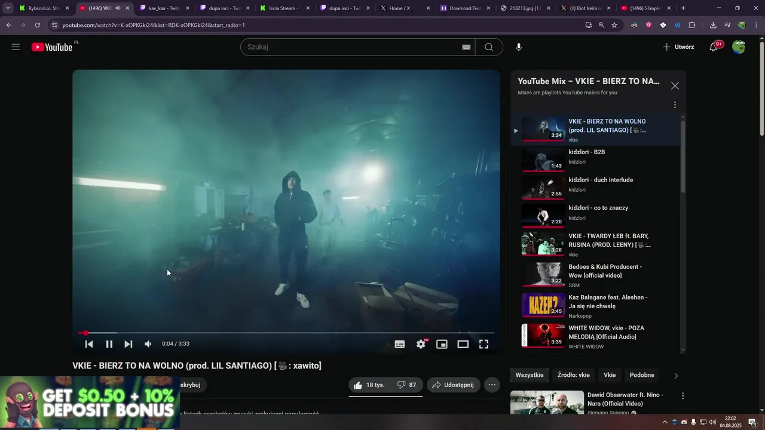
Task: Open Windows notification center
Action: pyautogui.click(x=752, y=422)
